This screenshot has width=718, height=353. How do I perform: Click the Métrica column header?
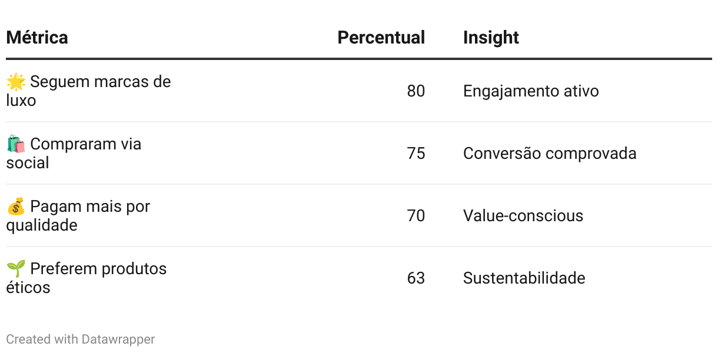coord(37,38)
